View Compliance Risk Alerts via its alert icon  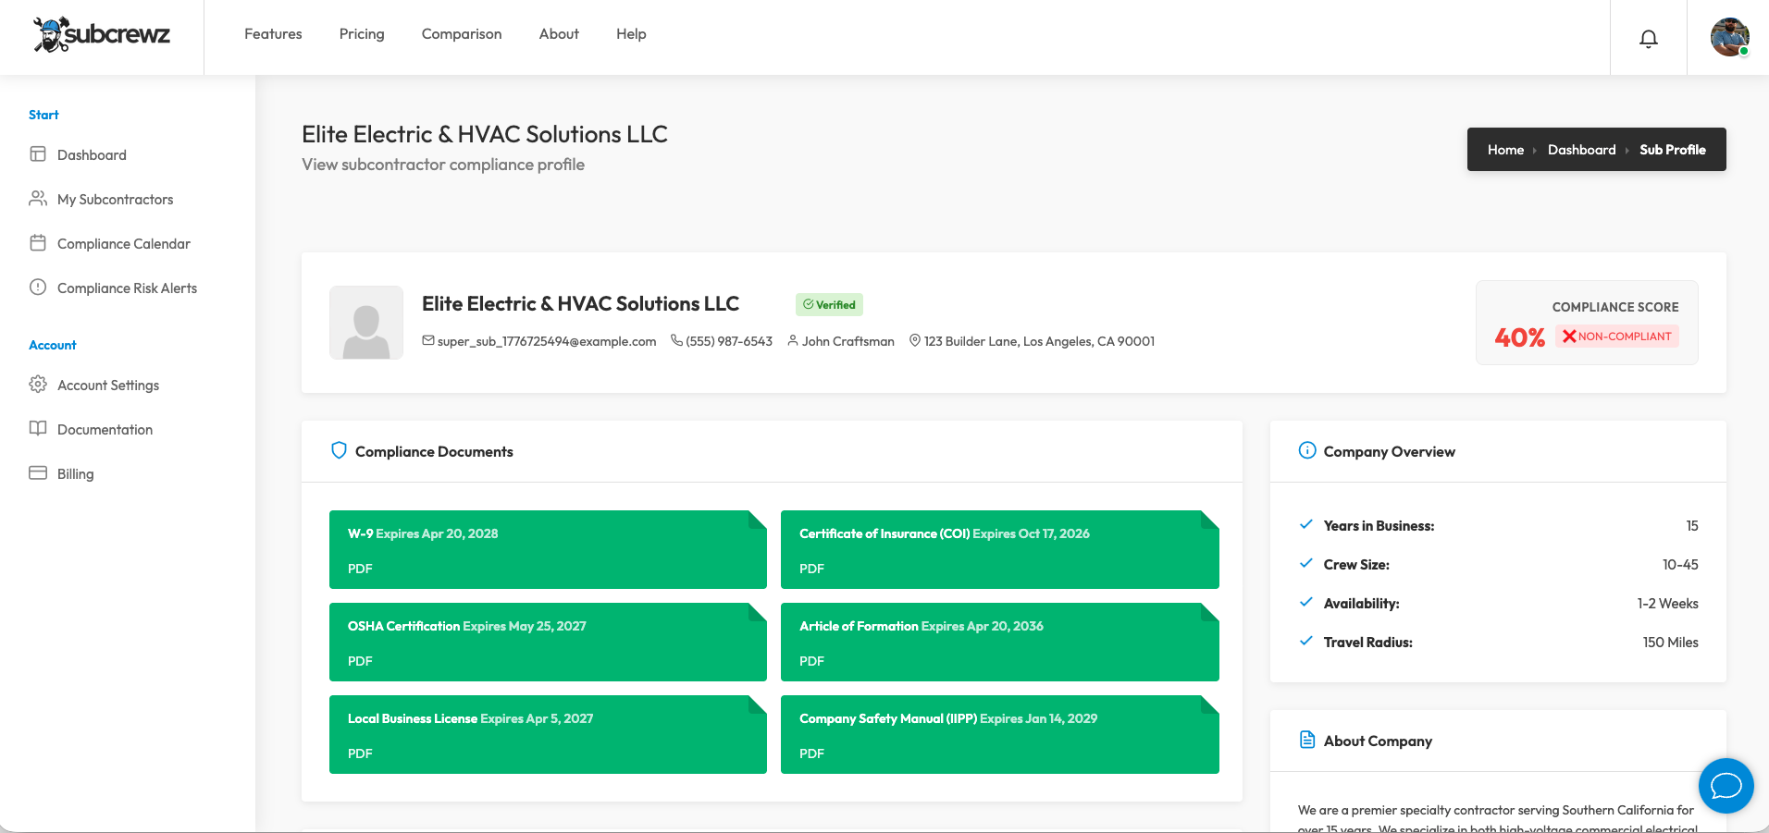pyautogui.click(x=38, y=288)
